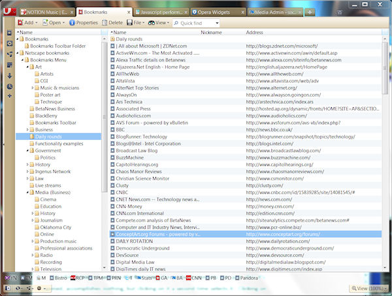Click the TPM bookmark on the personal bar
Image resolution: width=392 pixels, height=296 pixels.
(x=96, y=278)
